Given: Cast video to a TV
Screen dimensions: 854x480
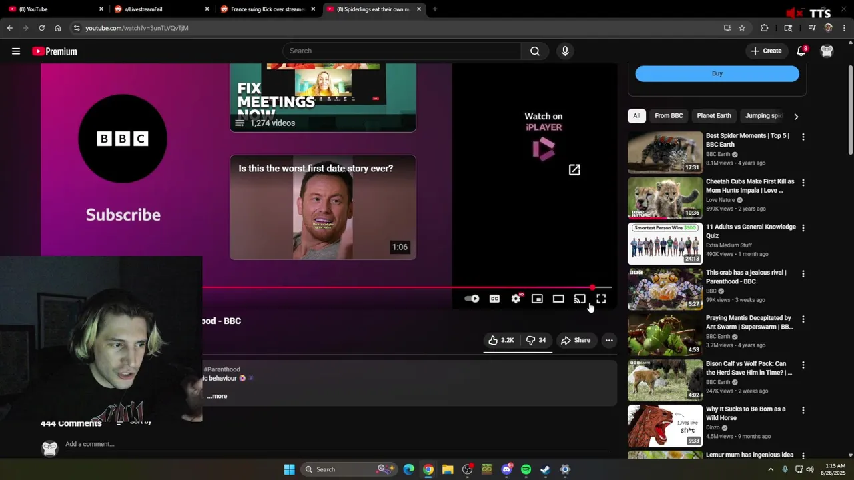Looking at the screenshot, I should click(x=580, y=299).
